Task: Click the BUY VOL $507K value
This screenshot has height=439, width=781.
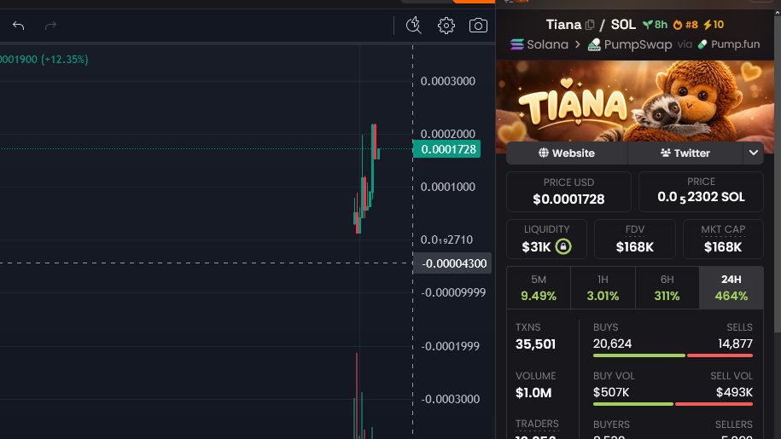Action: click(x=611, y=393)
